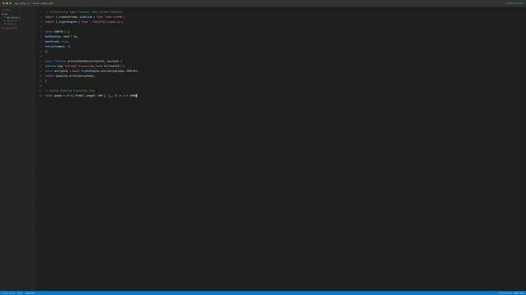Click the 'autoFlush: true,' line
The width and height of the screenshot is (526, 295).
coord(57,42)
